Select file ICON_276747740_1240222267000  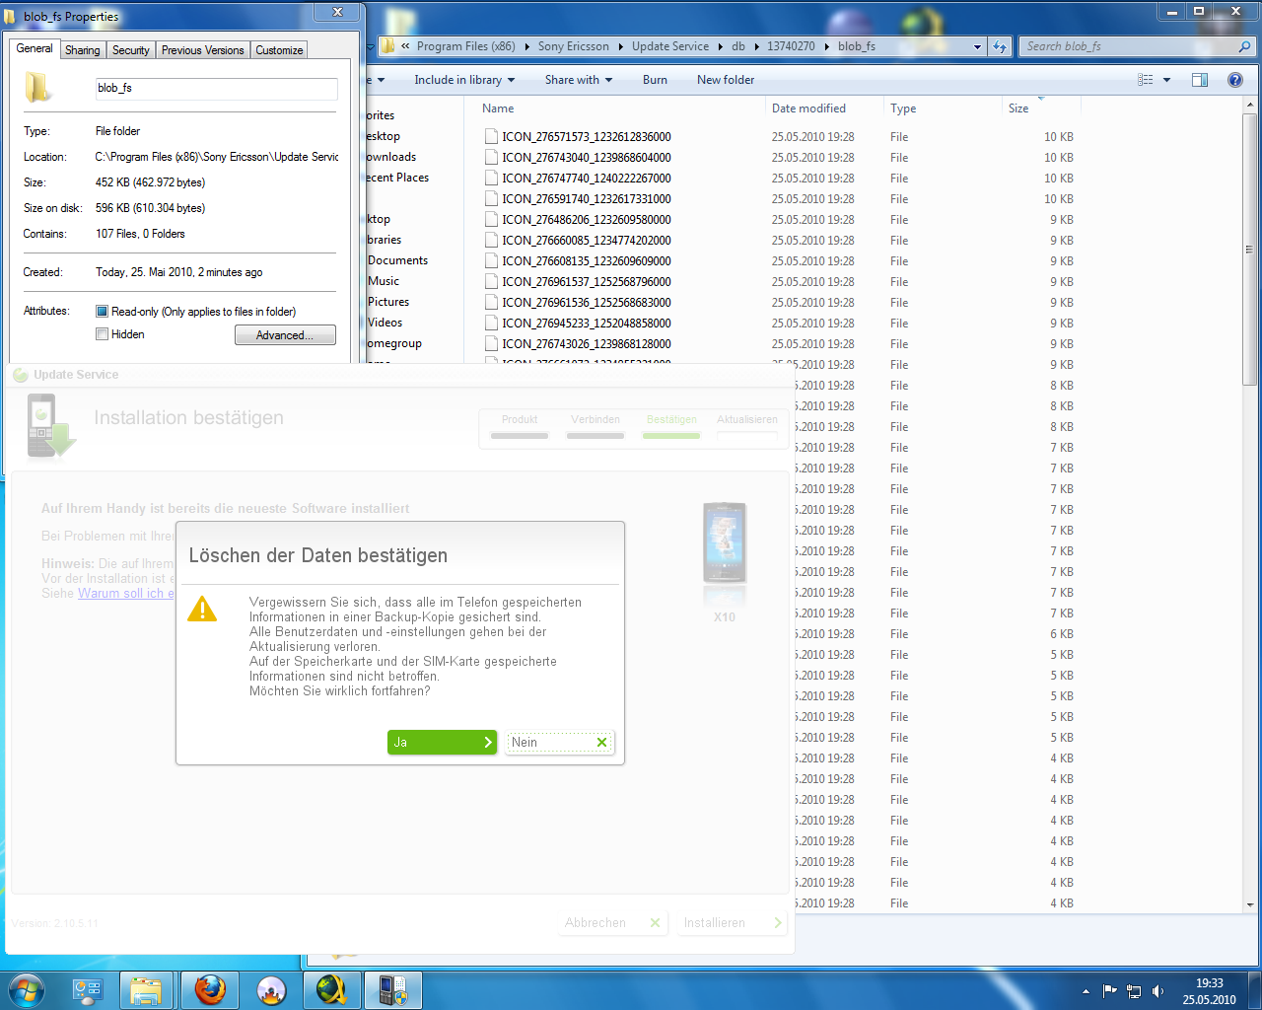pyautogui.click(x=587, y=179)
